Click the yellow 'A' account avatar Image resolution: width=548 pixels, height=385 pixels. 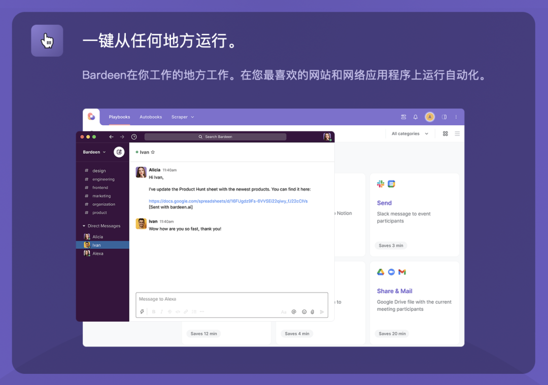point(430,117)
